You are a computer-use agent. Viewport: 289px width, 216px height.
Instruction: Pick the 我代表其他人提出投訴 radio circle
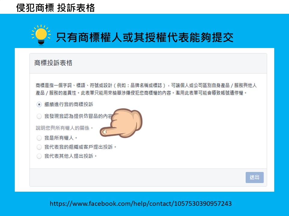pos(39,156)
